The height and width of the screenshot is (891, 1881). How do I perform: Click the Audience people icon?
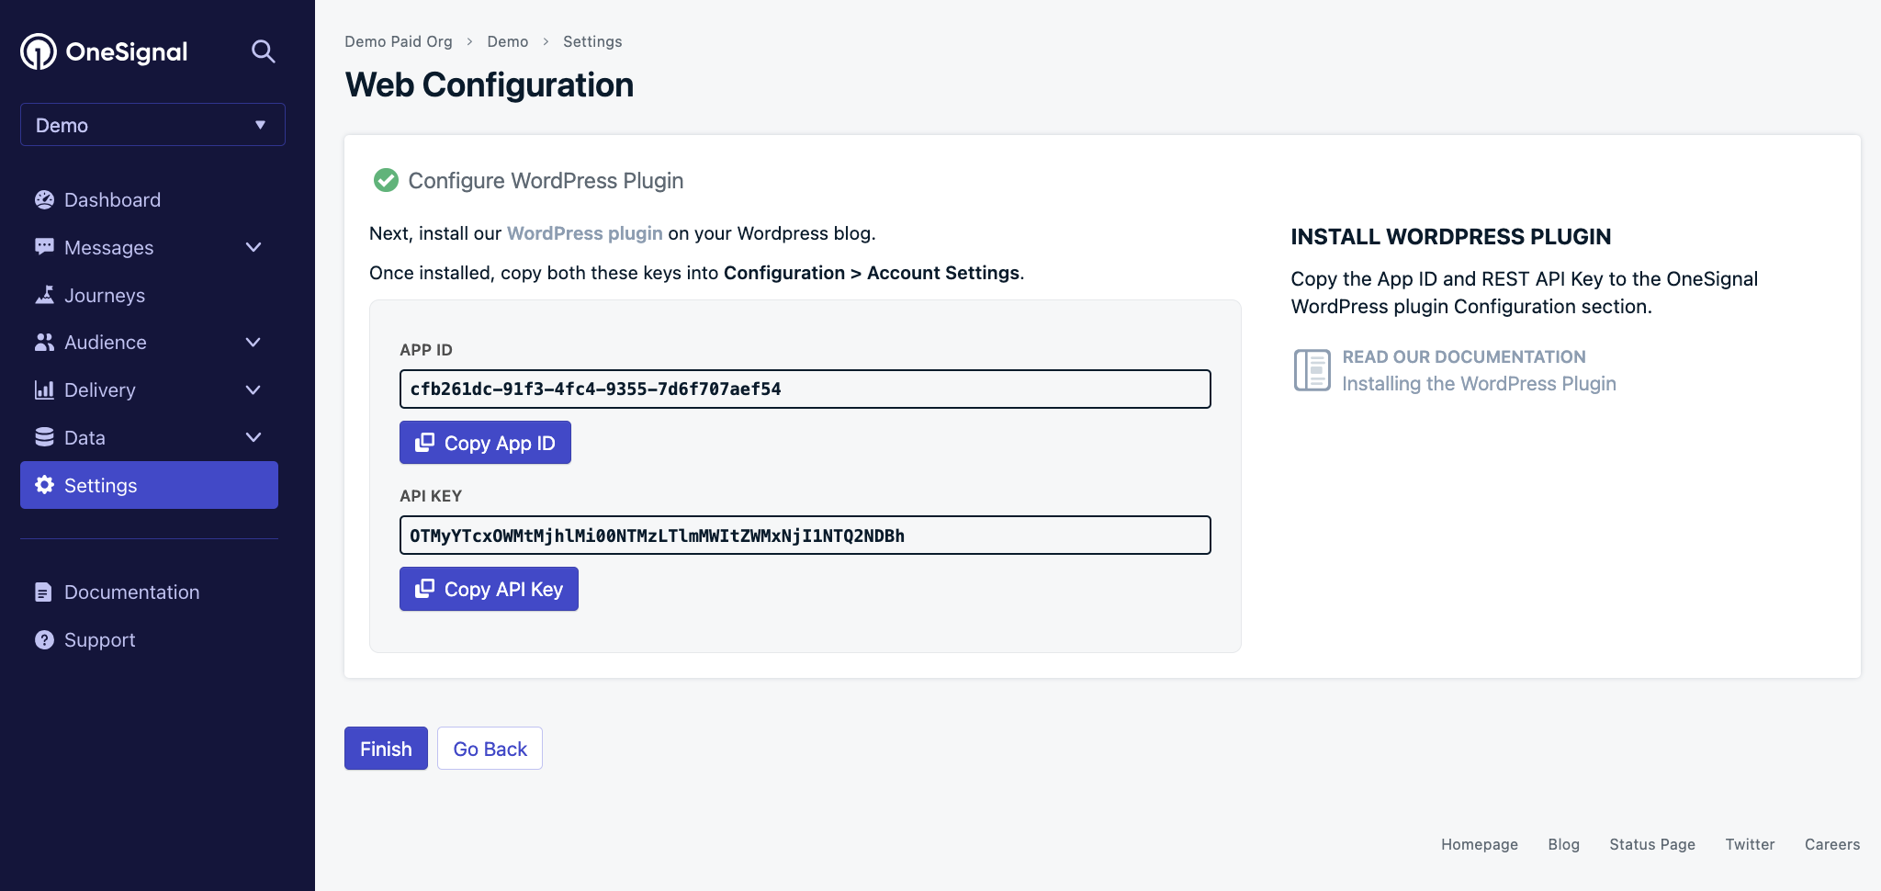(x=44, y=342)
